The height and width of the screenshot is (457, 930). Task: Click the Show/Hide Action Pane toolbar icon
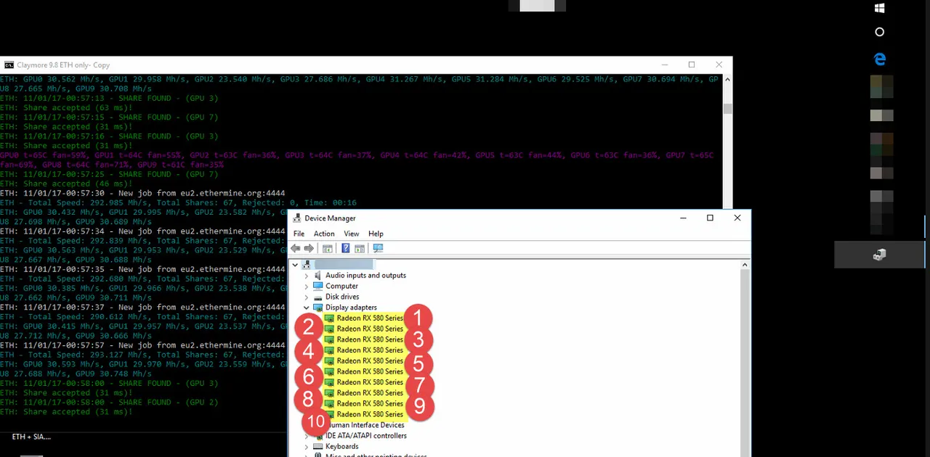(x=360, y=248)
